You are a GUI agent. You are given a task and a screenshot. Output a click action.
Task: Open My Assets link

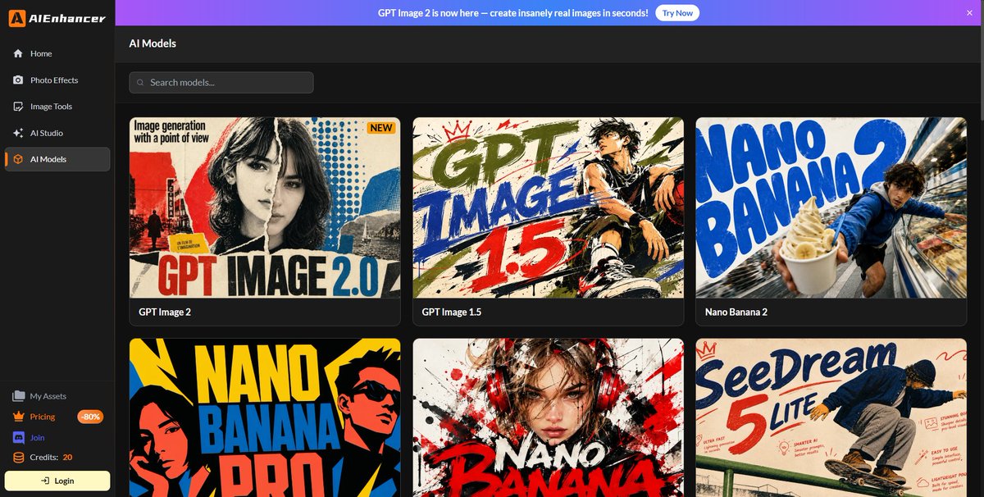[48, 396]
